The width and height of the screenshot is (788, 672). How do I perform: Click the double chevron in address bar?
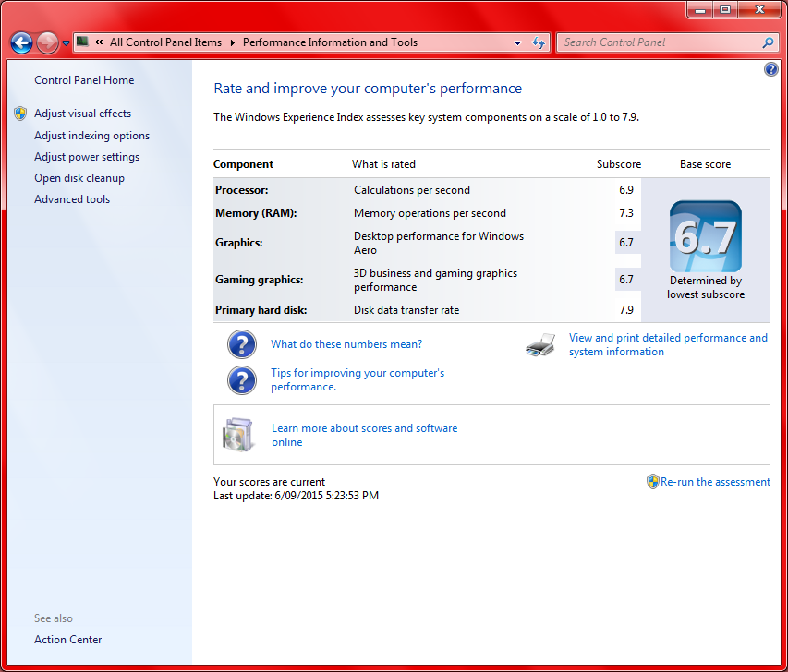(100, 42)
